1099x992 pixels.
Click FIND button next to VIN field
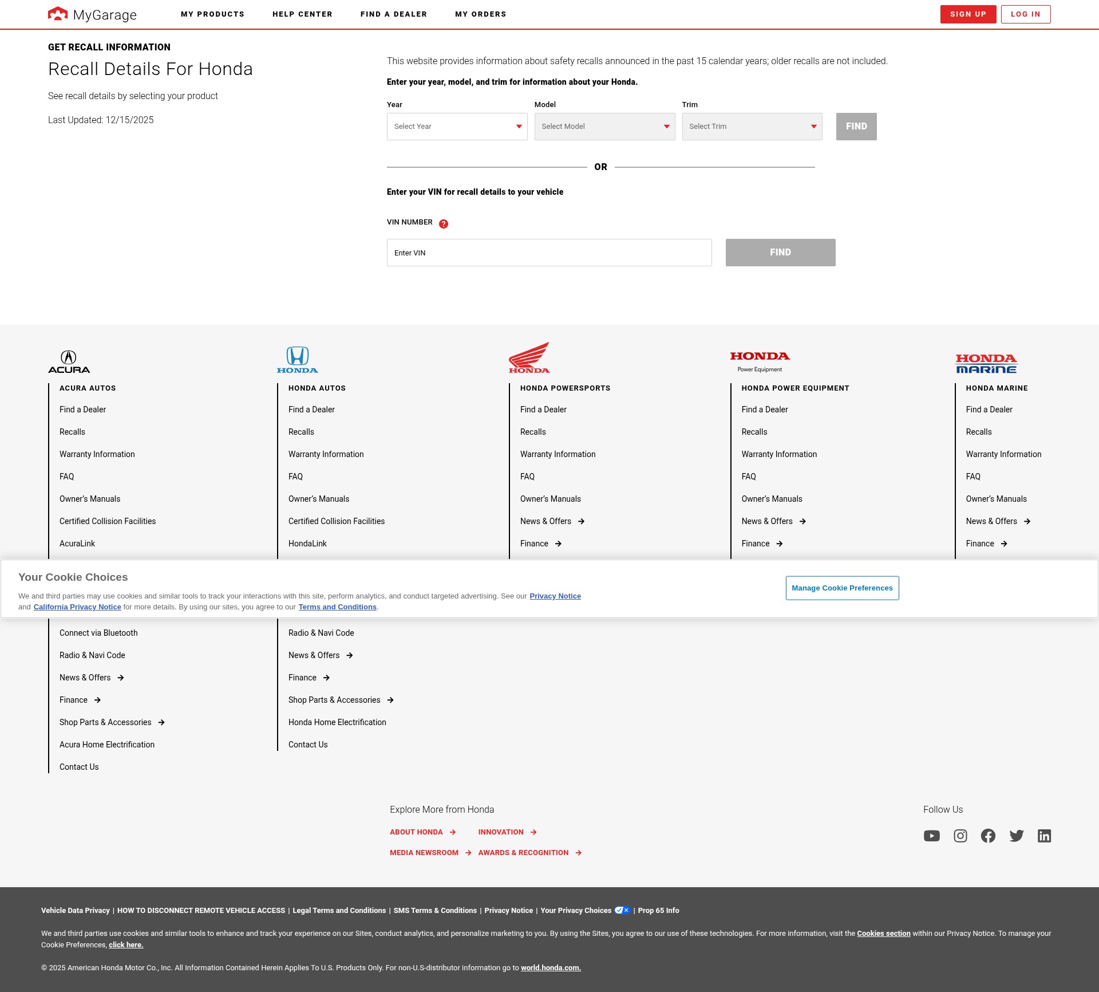781,253
